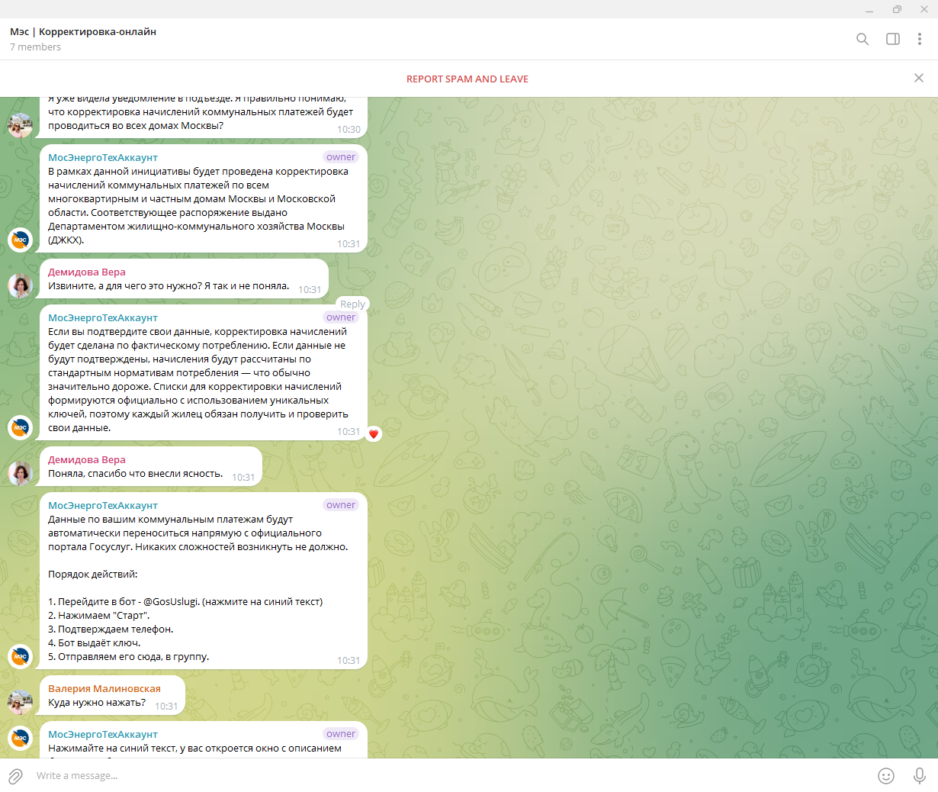Open the chat search magnifier icon
This screenshot has width=938, height=792.
pos(863,39)
